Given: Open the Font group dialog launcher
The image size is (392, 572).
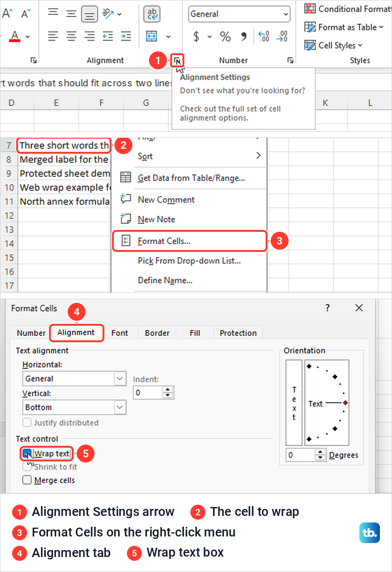Looking at the screenshot, I should click(34, 60).
